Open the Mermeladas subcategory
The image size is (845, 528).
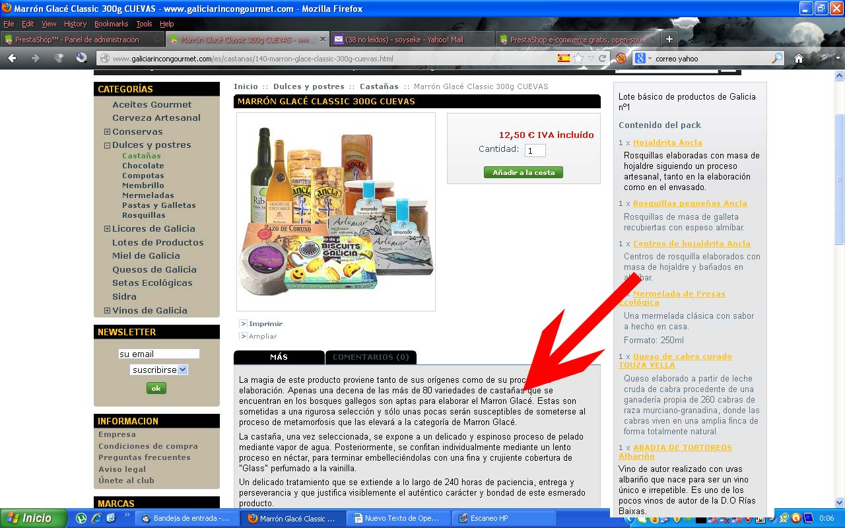[148, 195]
